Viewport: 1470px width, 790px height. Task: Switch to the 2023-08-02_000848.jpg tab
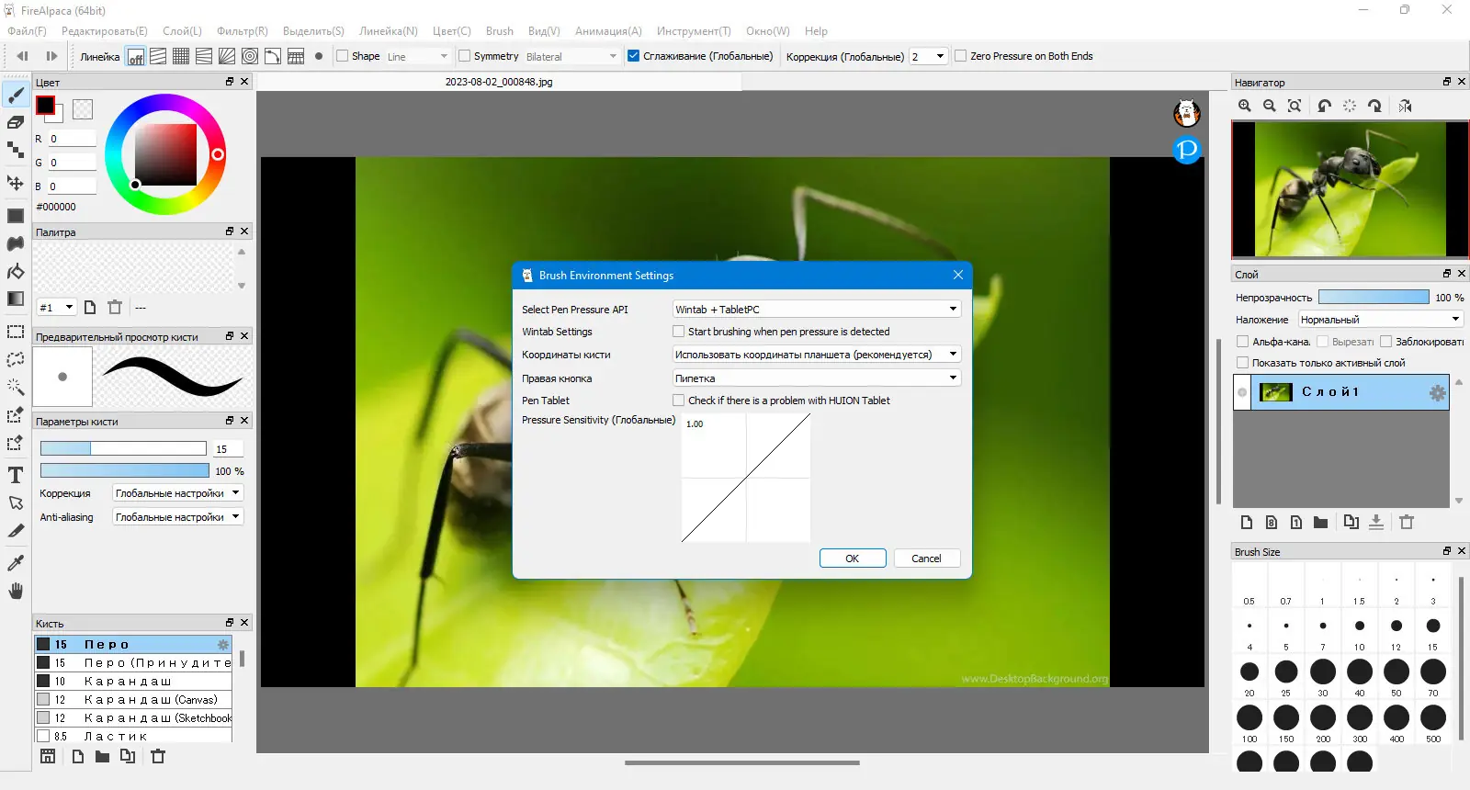tap(499, 82)
